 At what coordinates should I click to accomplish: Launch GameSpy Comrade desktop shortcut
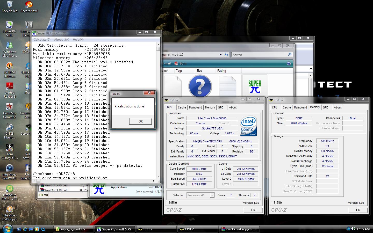10,111
